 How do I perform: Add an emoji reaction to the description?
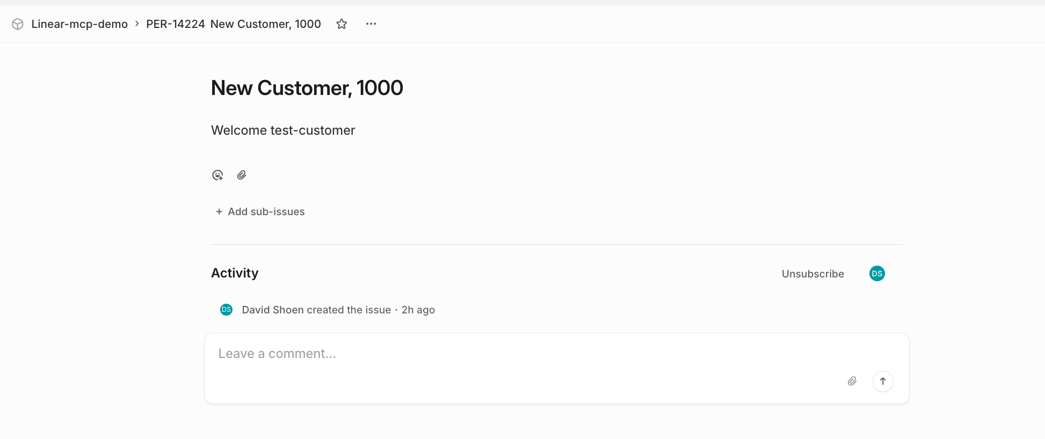click(x=217, y=175)
